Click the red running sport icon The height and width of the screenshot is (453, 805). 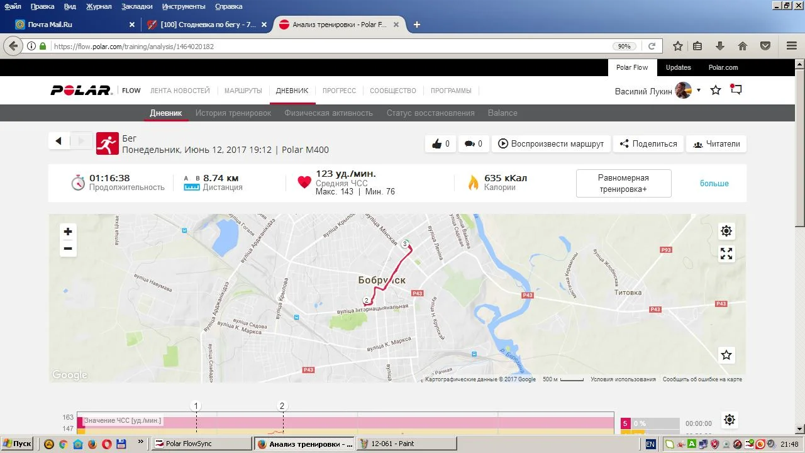click(108, 143)
